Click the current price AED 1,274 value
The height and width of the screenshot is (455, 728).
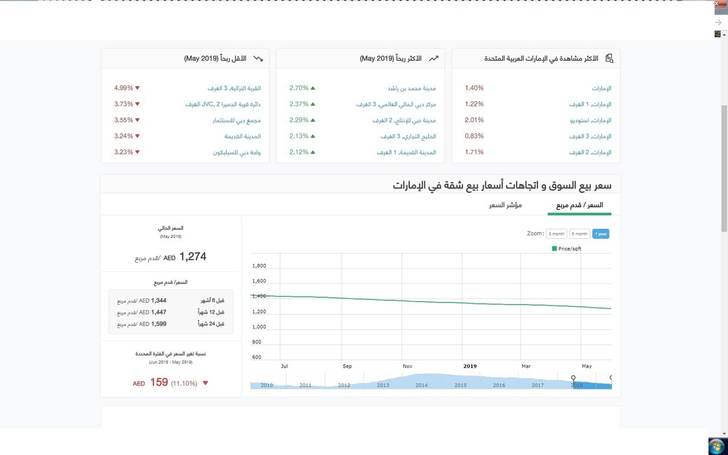click(x=186, y=257)
